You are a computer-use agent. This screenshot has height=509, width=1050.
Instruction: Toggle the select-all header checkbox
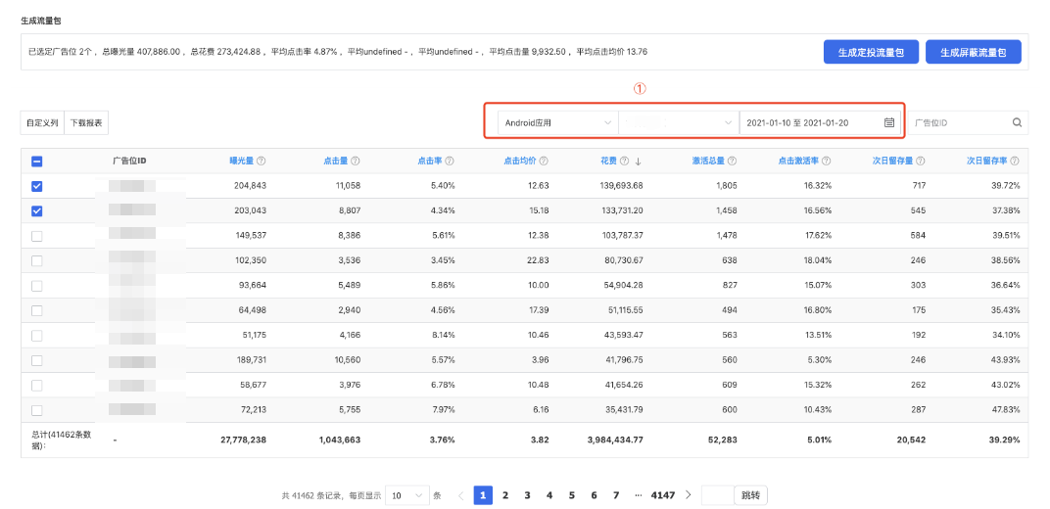click(37, 162)
